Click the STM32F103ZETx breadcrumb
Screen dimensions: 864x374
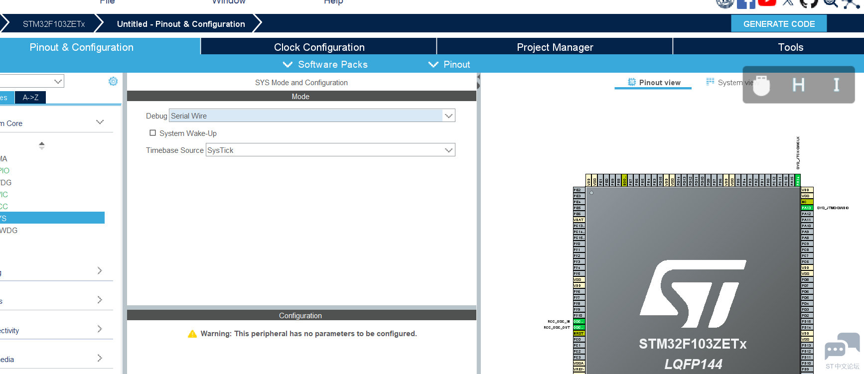54,24
